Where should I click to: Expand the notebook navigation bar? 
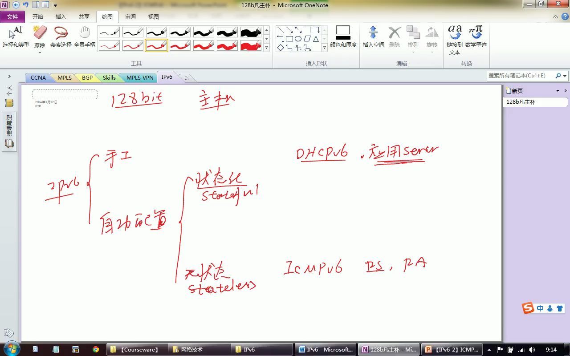pos(9,77)
